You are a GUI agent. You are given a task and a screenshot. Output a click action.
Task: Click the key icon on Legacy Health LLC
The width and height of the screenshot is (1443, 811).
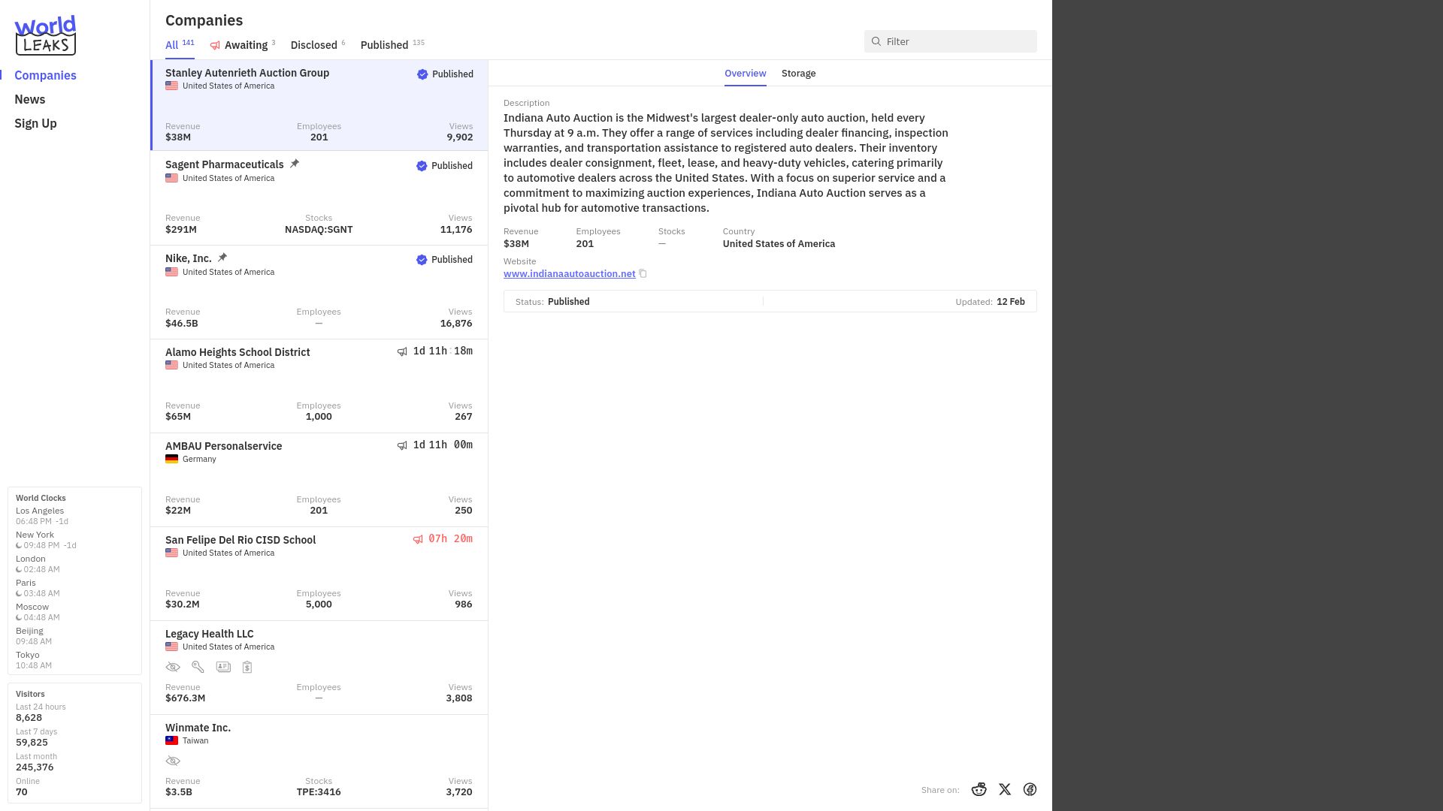[198, 667]
